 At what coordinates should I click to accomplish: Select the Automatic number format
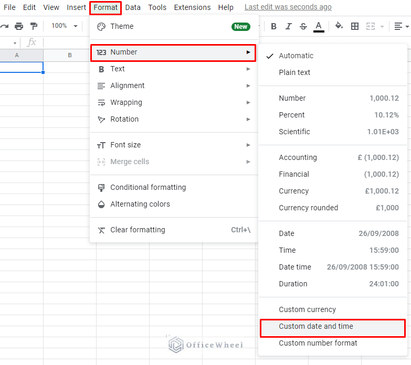pos(296,56)
